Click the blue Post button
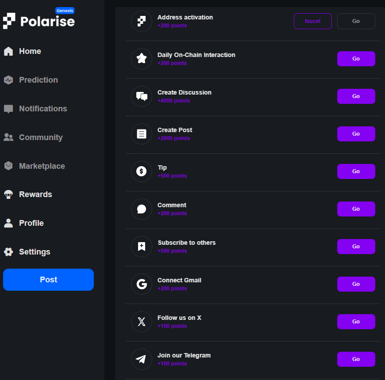 point(48,280)
